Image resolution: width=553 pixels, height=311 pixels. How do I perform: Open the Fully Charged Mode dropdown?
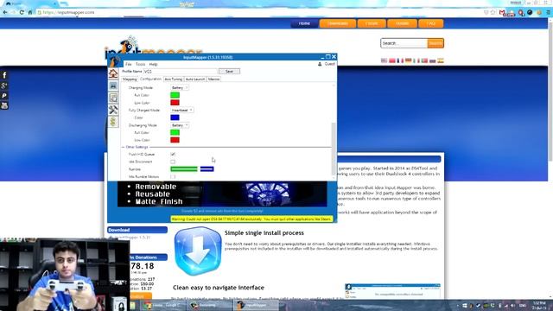[181, 110]
